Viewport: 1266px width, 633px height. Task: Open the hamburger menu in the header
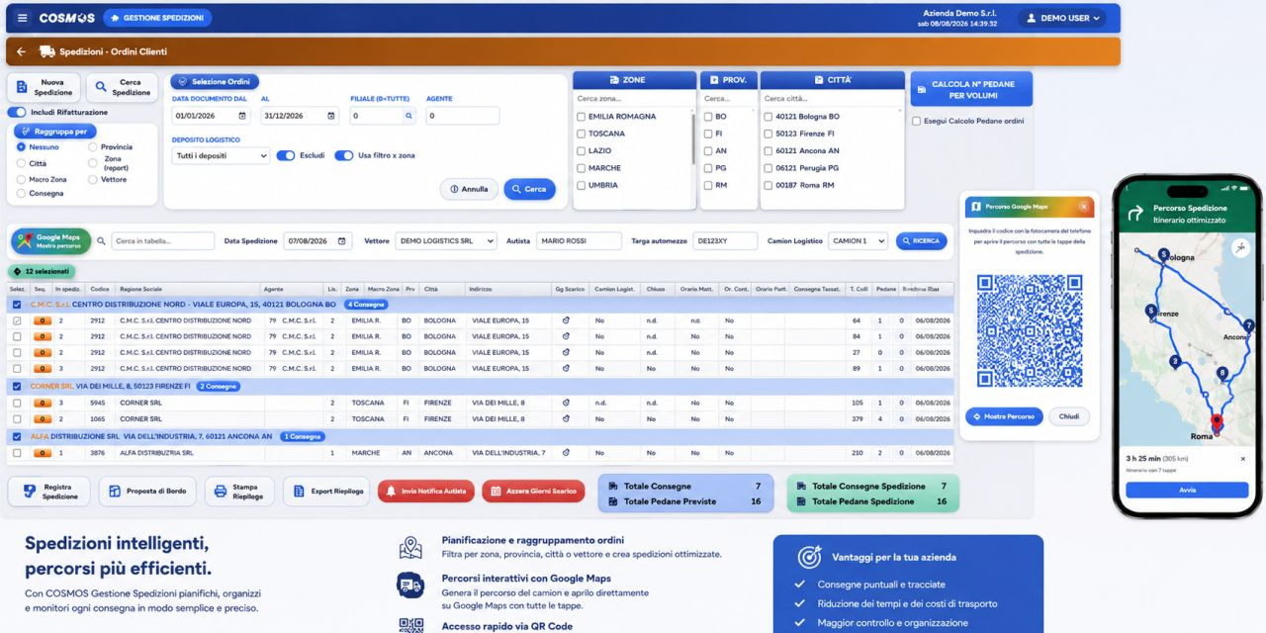coord(23,18)
